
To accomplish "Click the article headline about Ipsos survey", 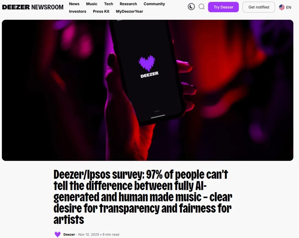I will tap(143, 197).
